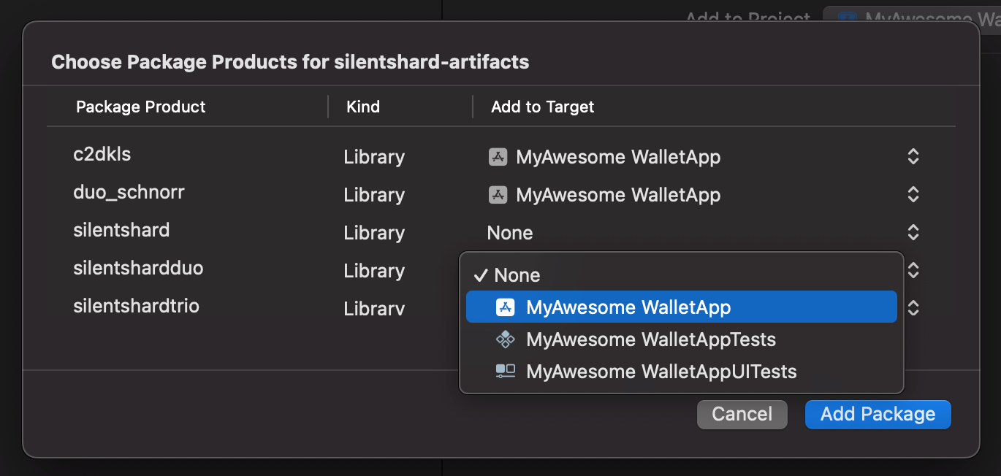Open target dropdown for c2dkls row
The image size is (1001, 476).
(x=913, y=157)
